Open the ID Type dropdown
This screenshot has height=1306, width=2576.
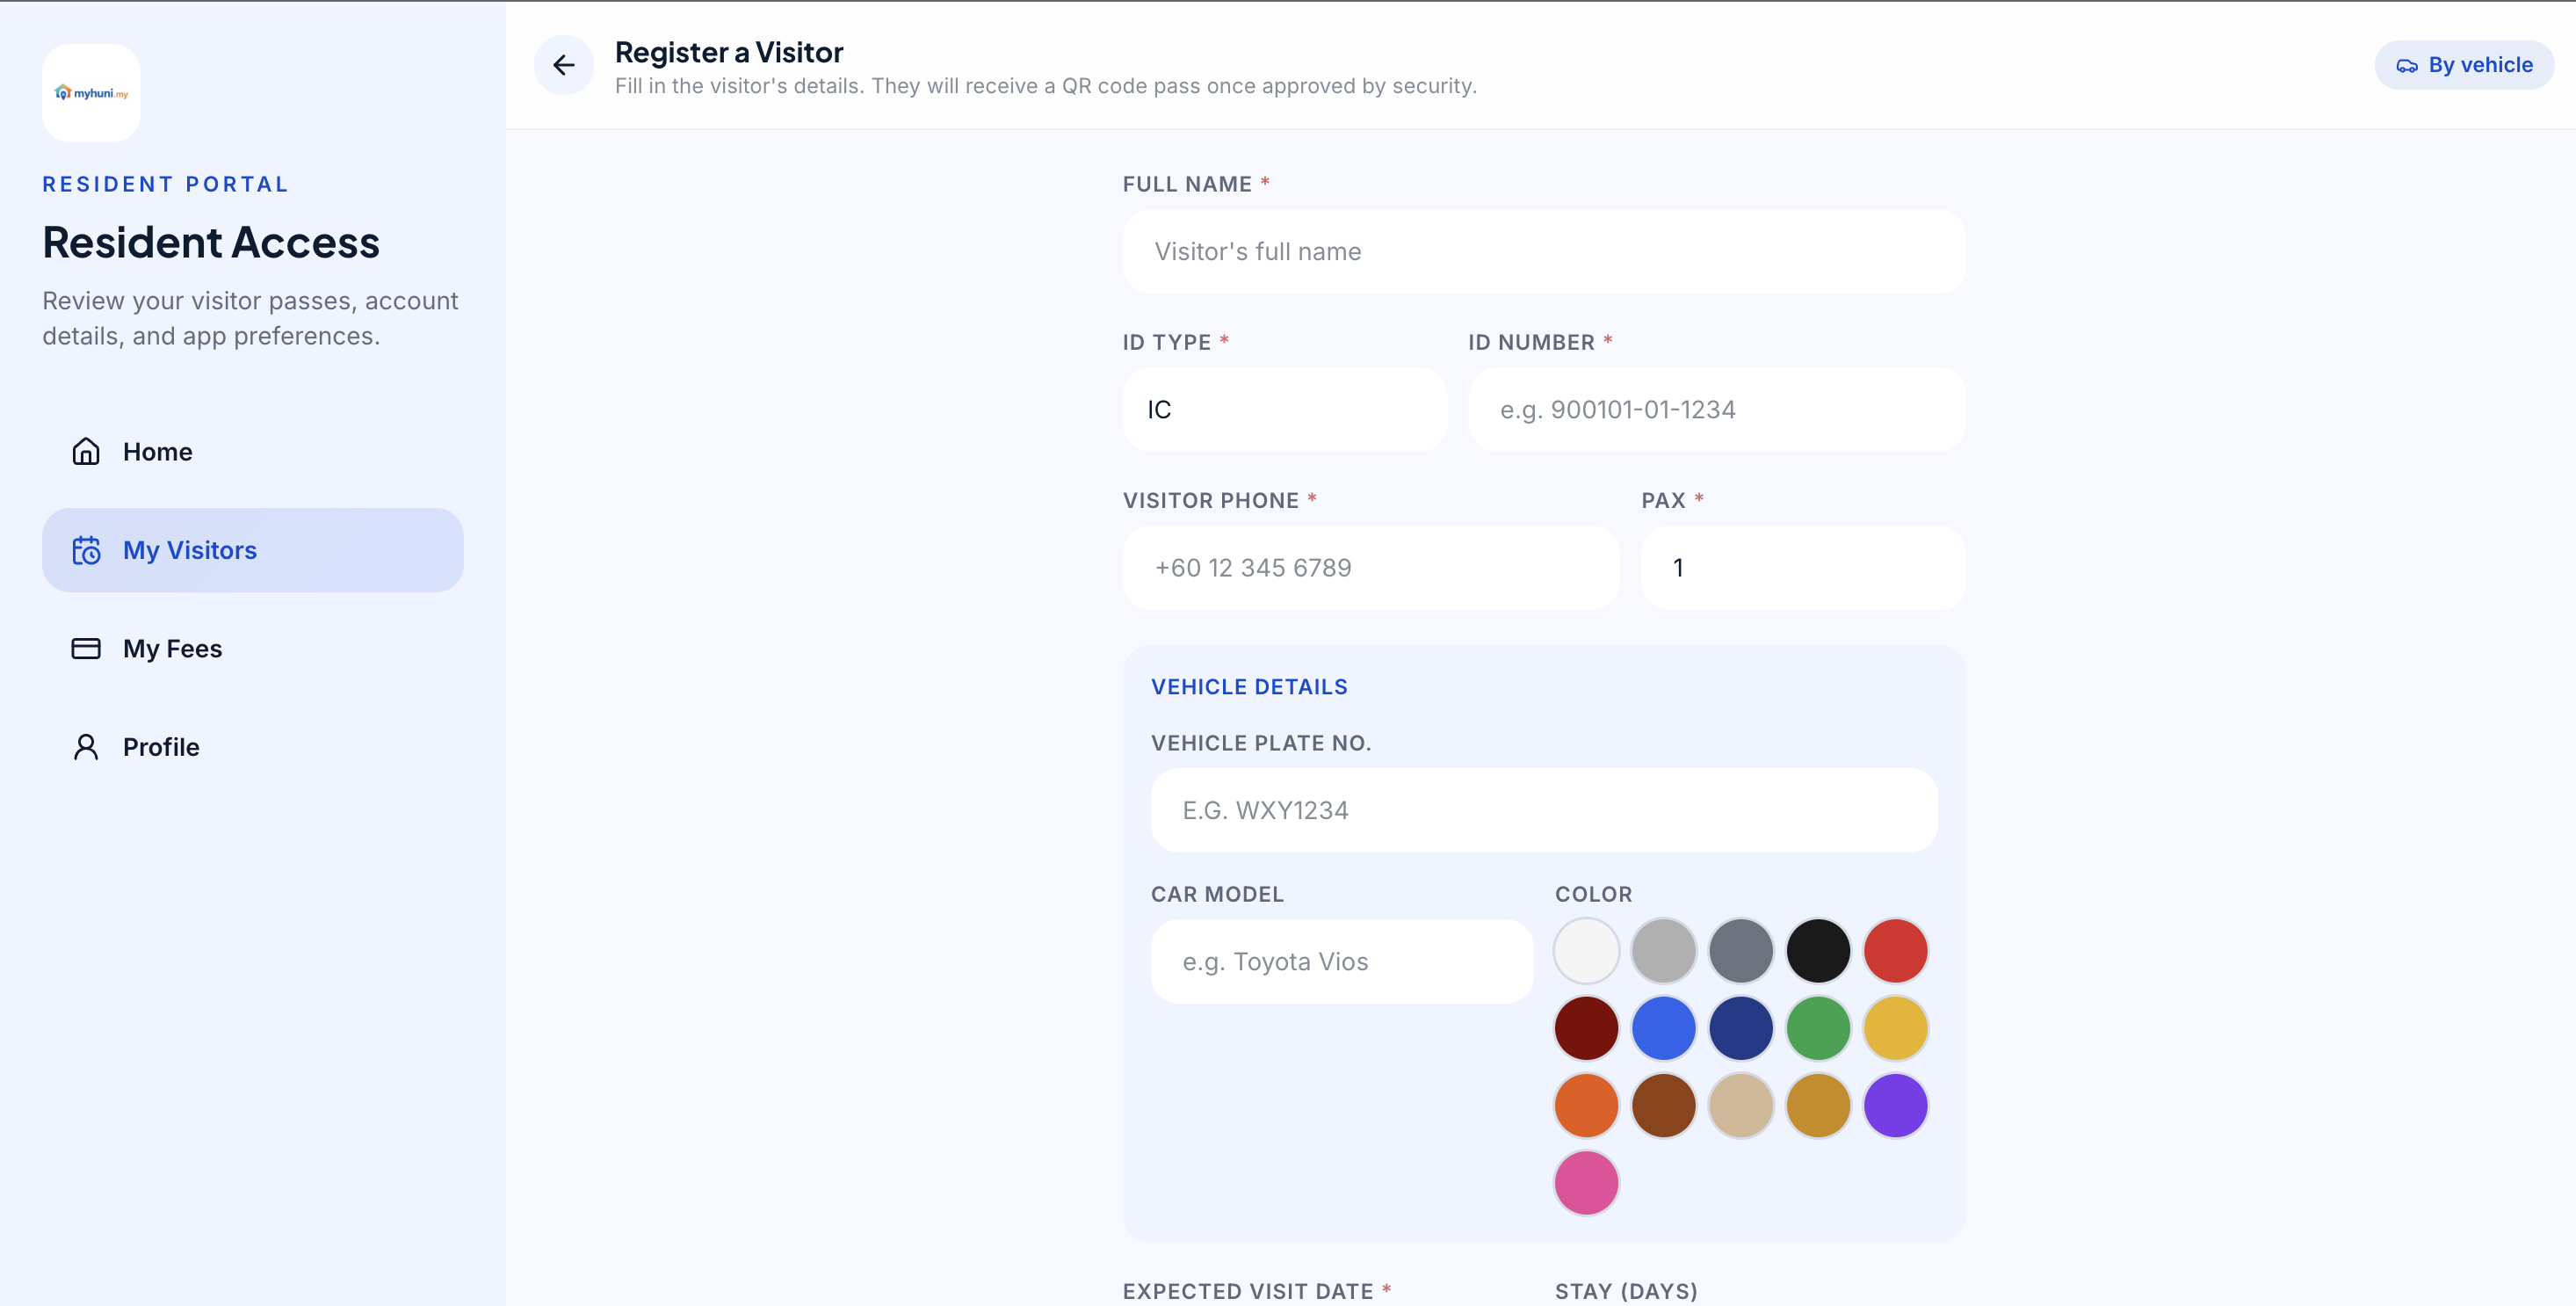pyautogui.click(x=1284, y=410)
